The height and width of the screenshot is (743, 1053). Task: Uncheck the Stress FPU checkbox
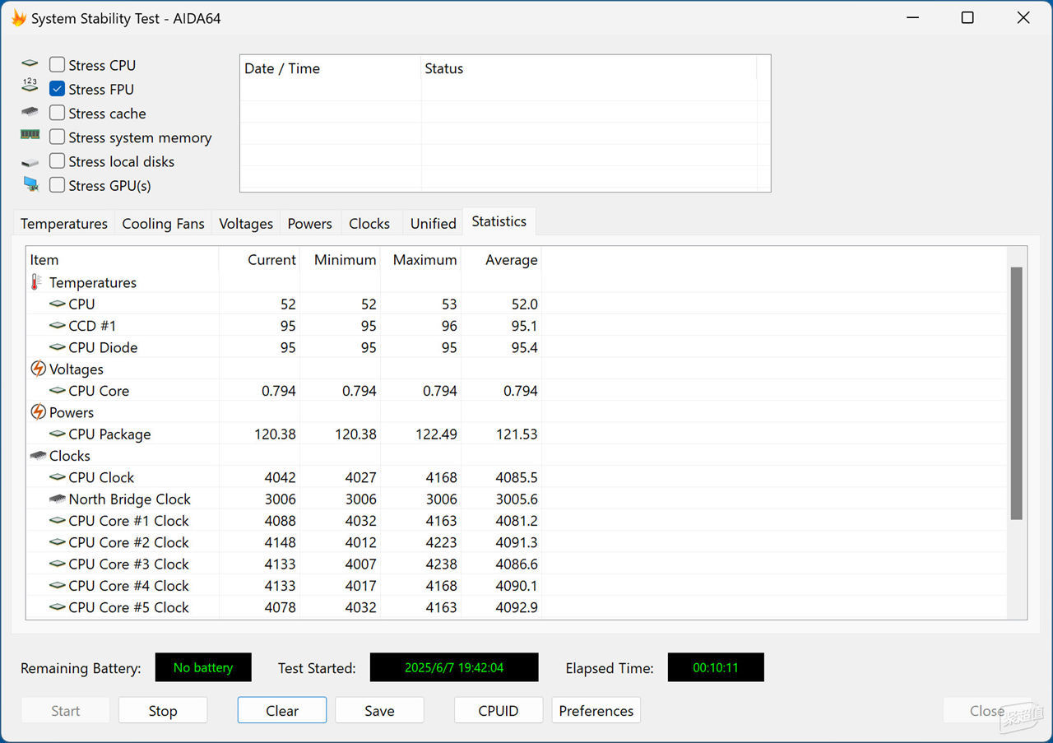coord(57,88)
